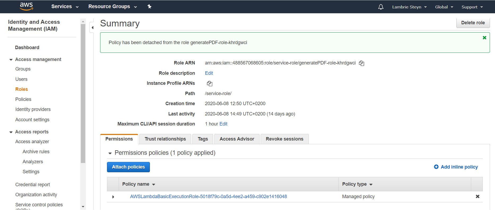Click the Attach policies button
The height and width of the screenshot is (210, 495).
pyautogui.click(x=128, y=167)
